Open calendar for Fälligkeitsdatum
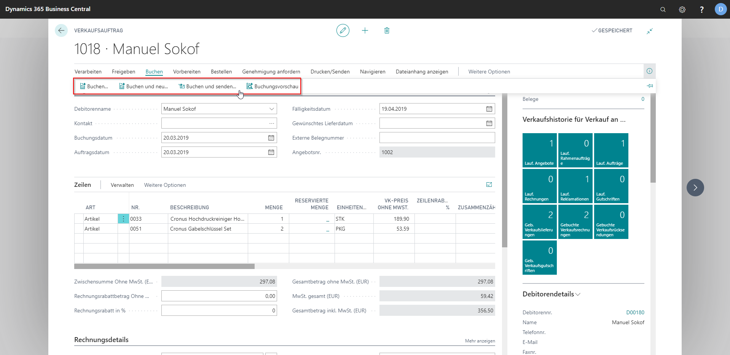The height and width of the screenshot is (355, 730). [489, 109]
